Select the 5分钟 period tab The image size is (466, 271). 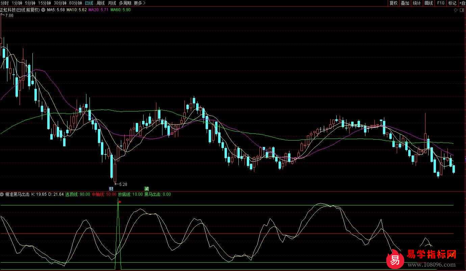[x=30, y=3]
